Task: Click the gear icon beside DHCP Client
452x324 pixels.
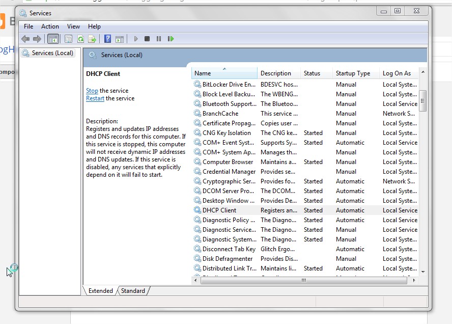Action: tap(197, 210)
